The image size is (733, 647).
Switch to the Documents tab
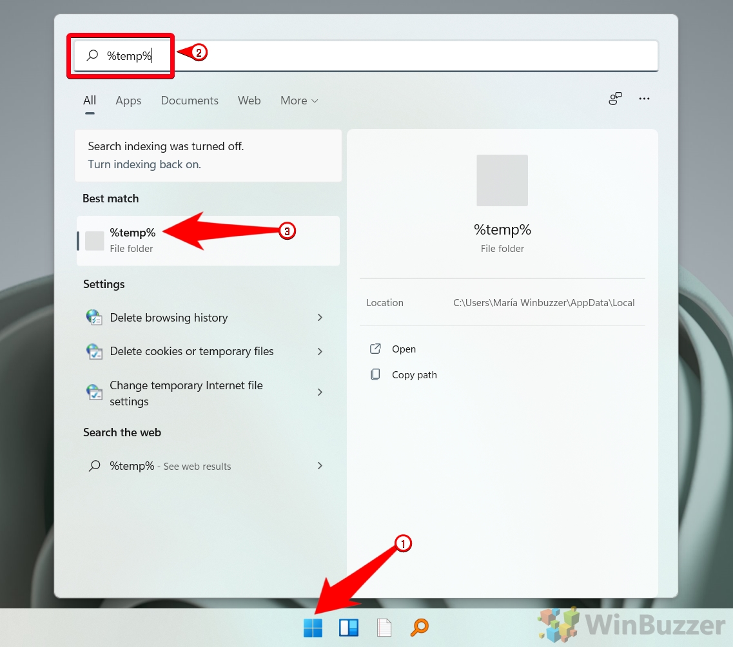click(190, 101)
